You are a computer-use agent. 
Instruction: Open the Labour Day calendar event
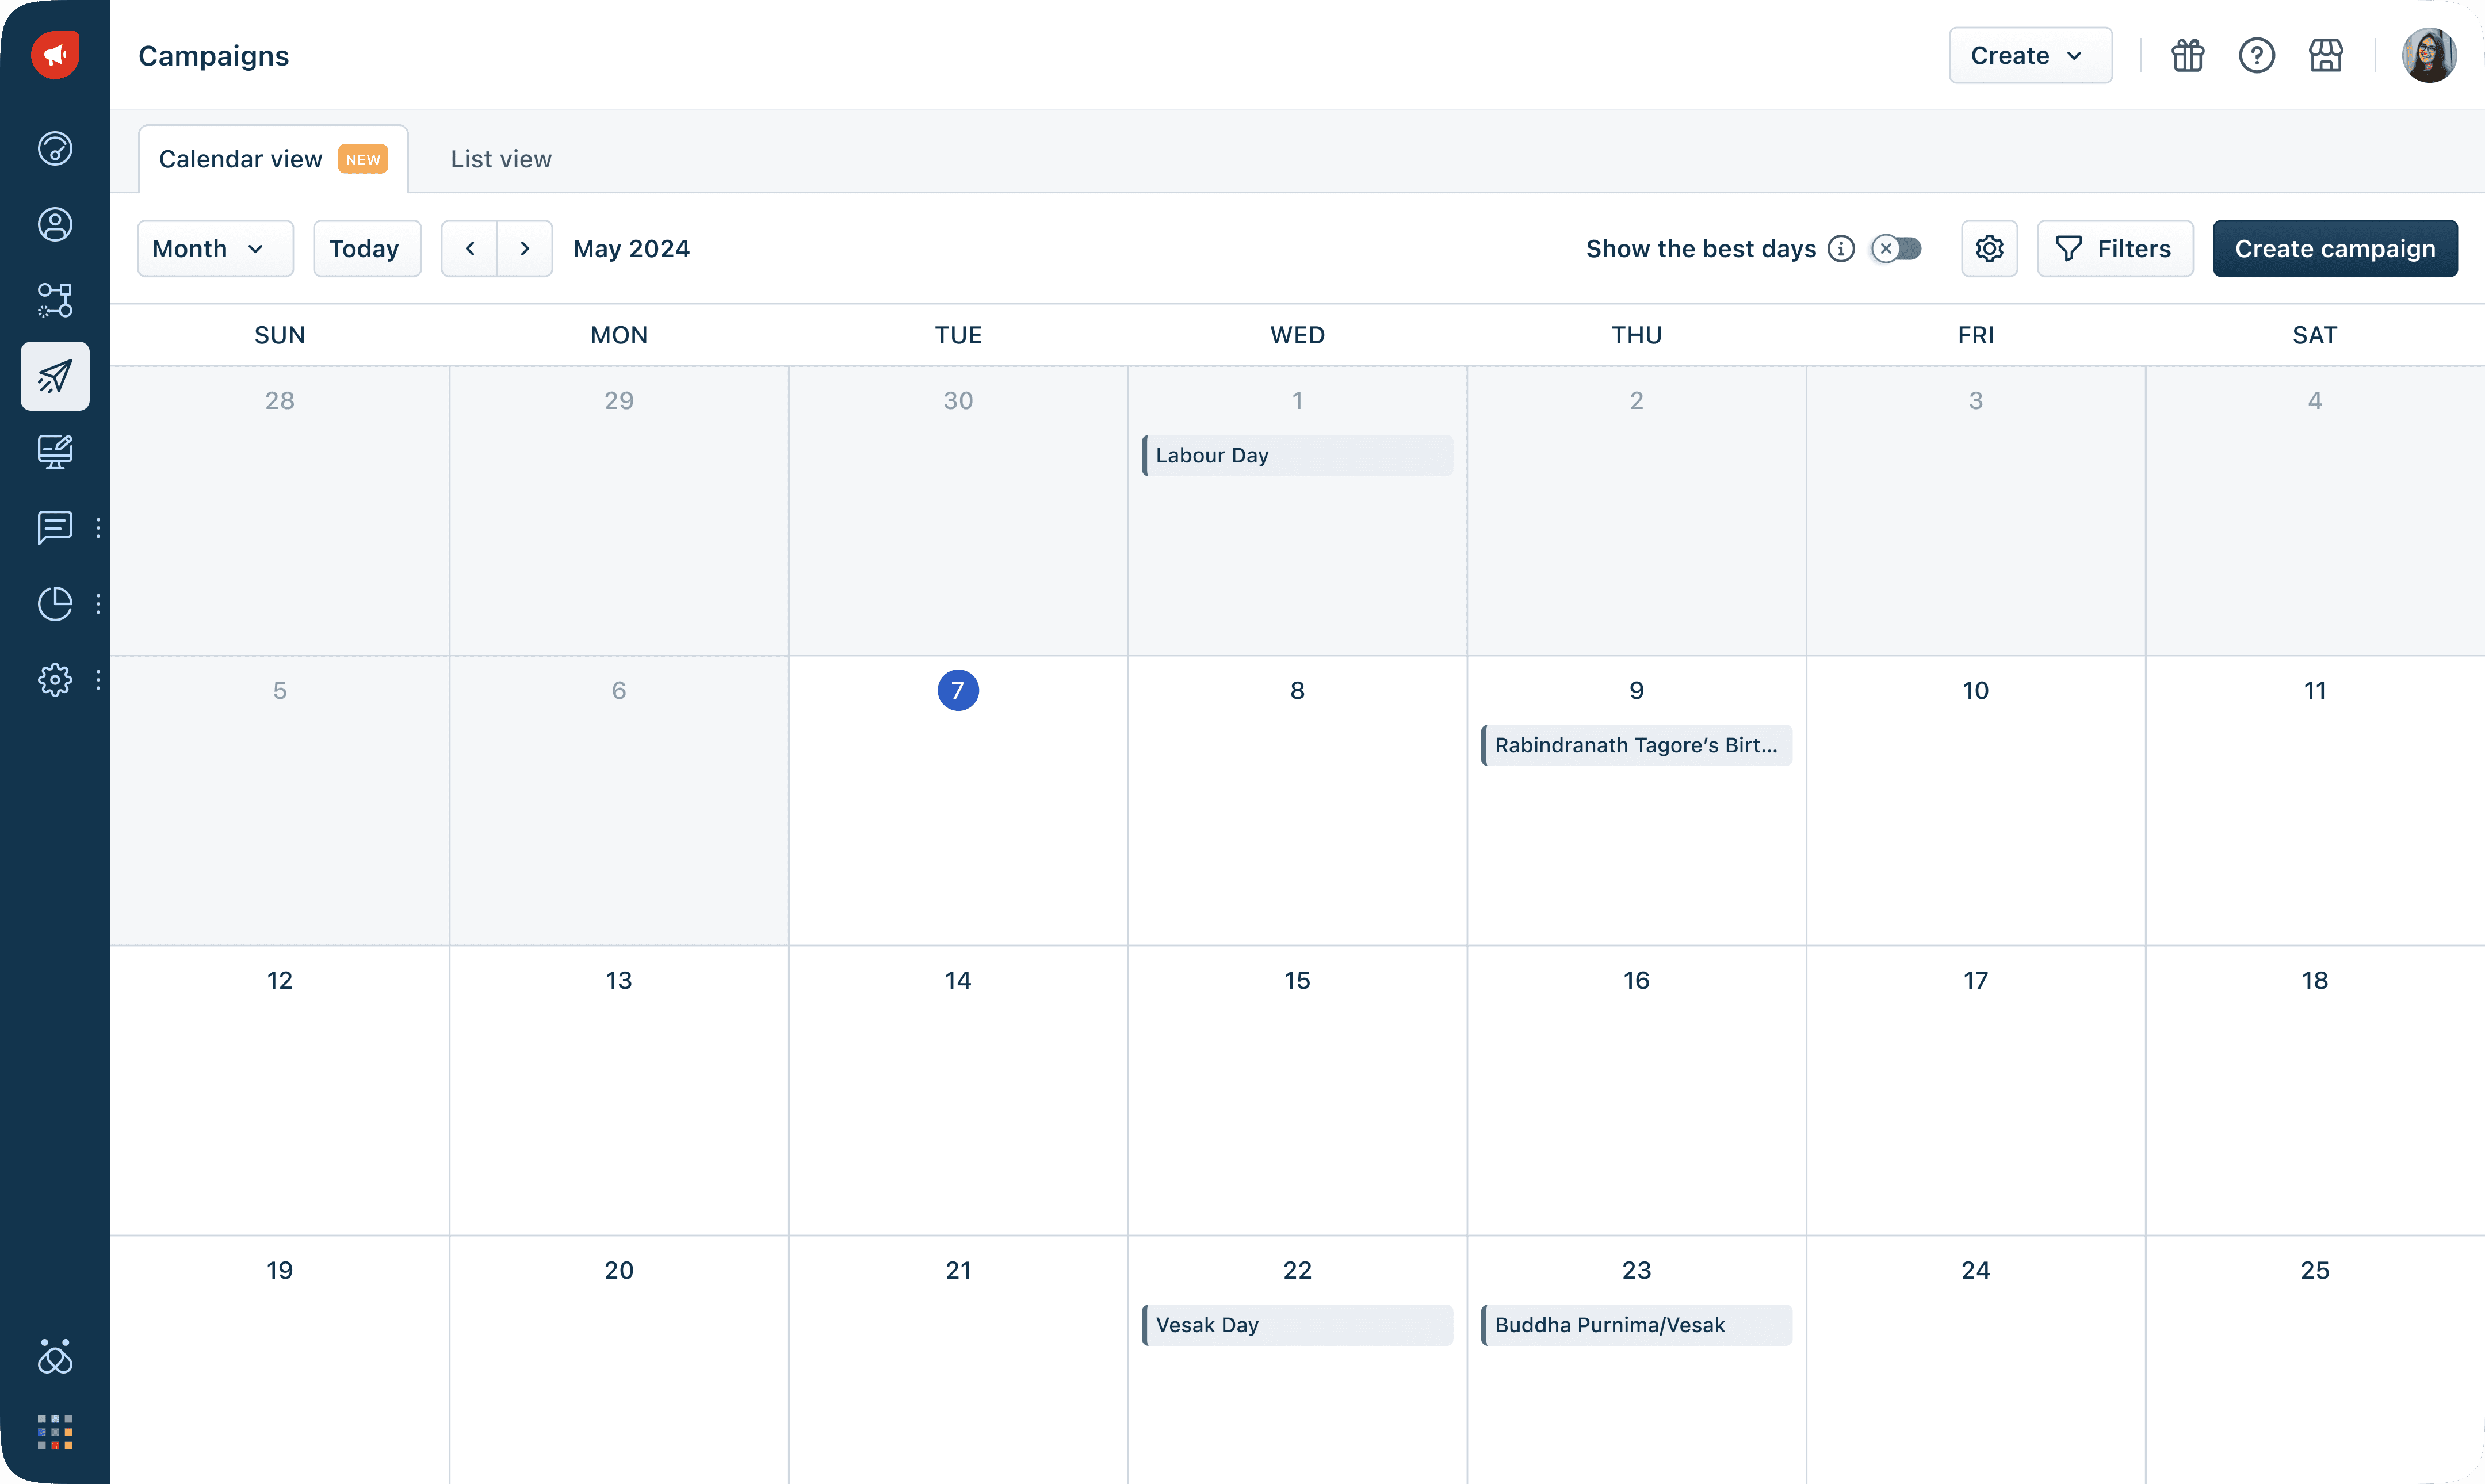pos(1296,455)
